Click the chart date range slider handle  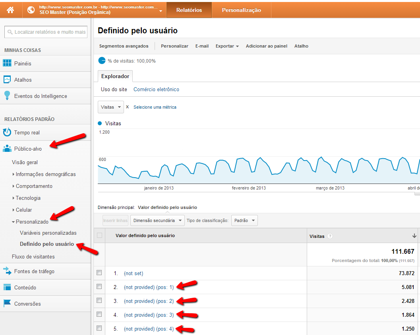tap(417, 193)
